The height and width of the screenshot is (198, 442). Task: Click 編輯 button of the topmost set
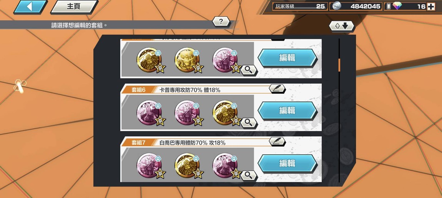[x=287, y=58]
